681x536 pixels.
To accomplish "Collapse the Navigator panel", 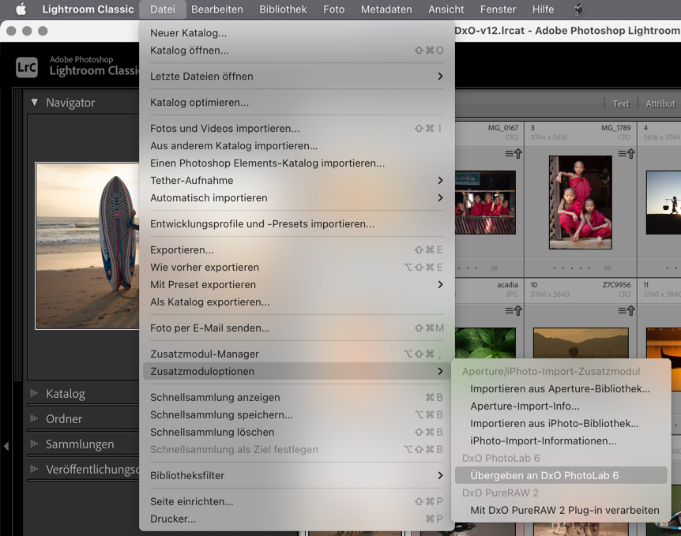I will (34, 103).
